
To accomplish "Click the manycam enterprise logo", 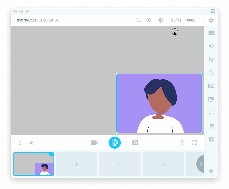I will click(38, 20).
